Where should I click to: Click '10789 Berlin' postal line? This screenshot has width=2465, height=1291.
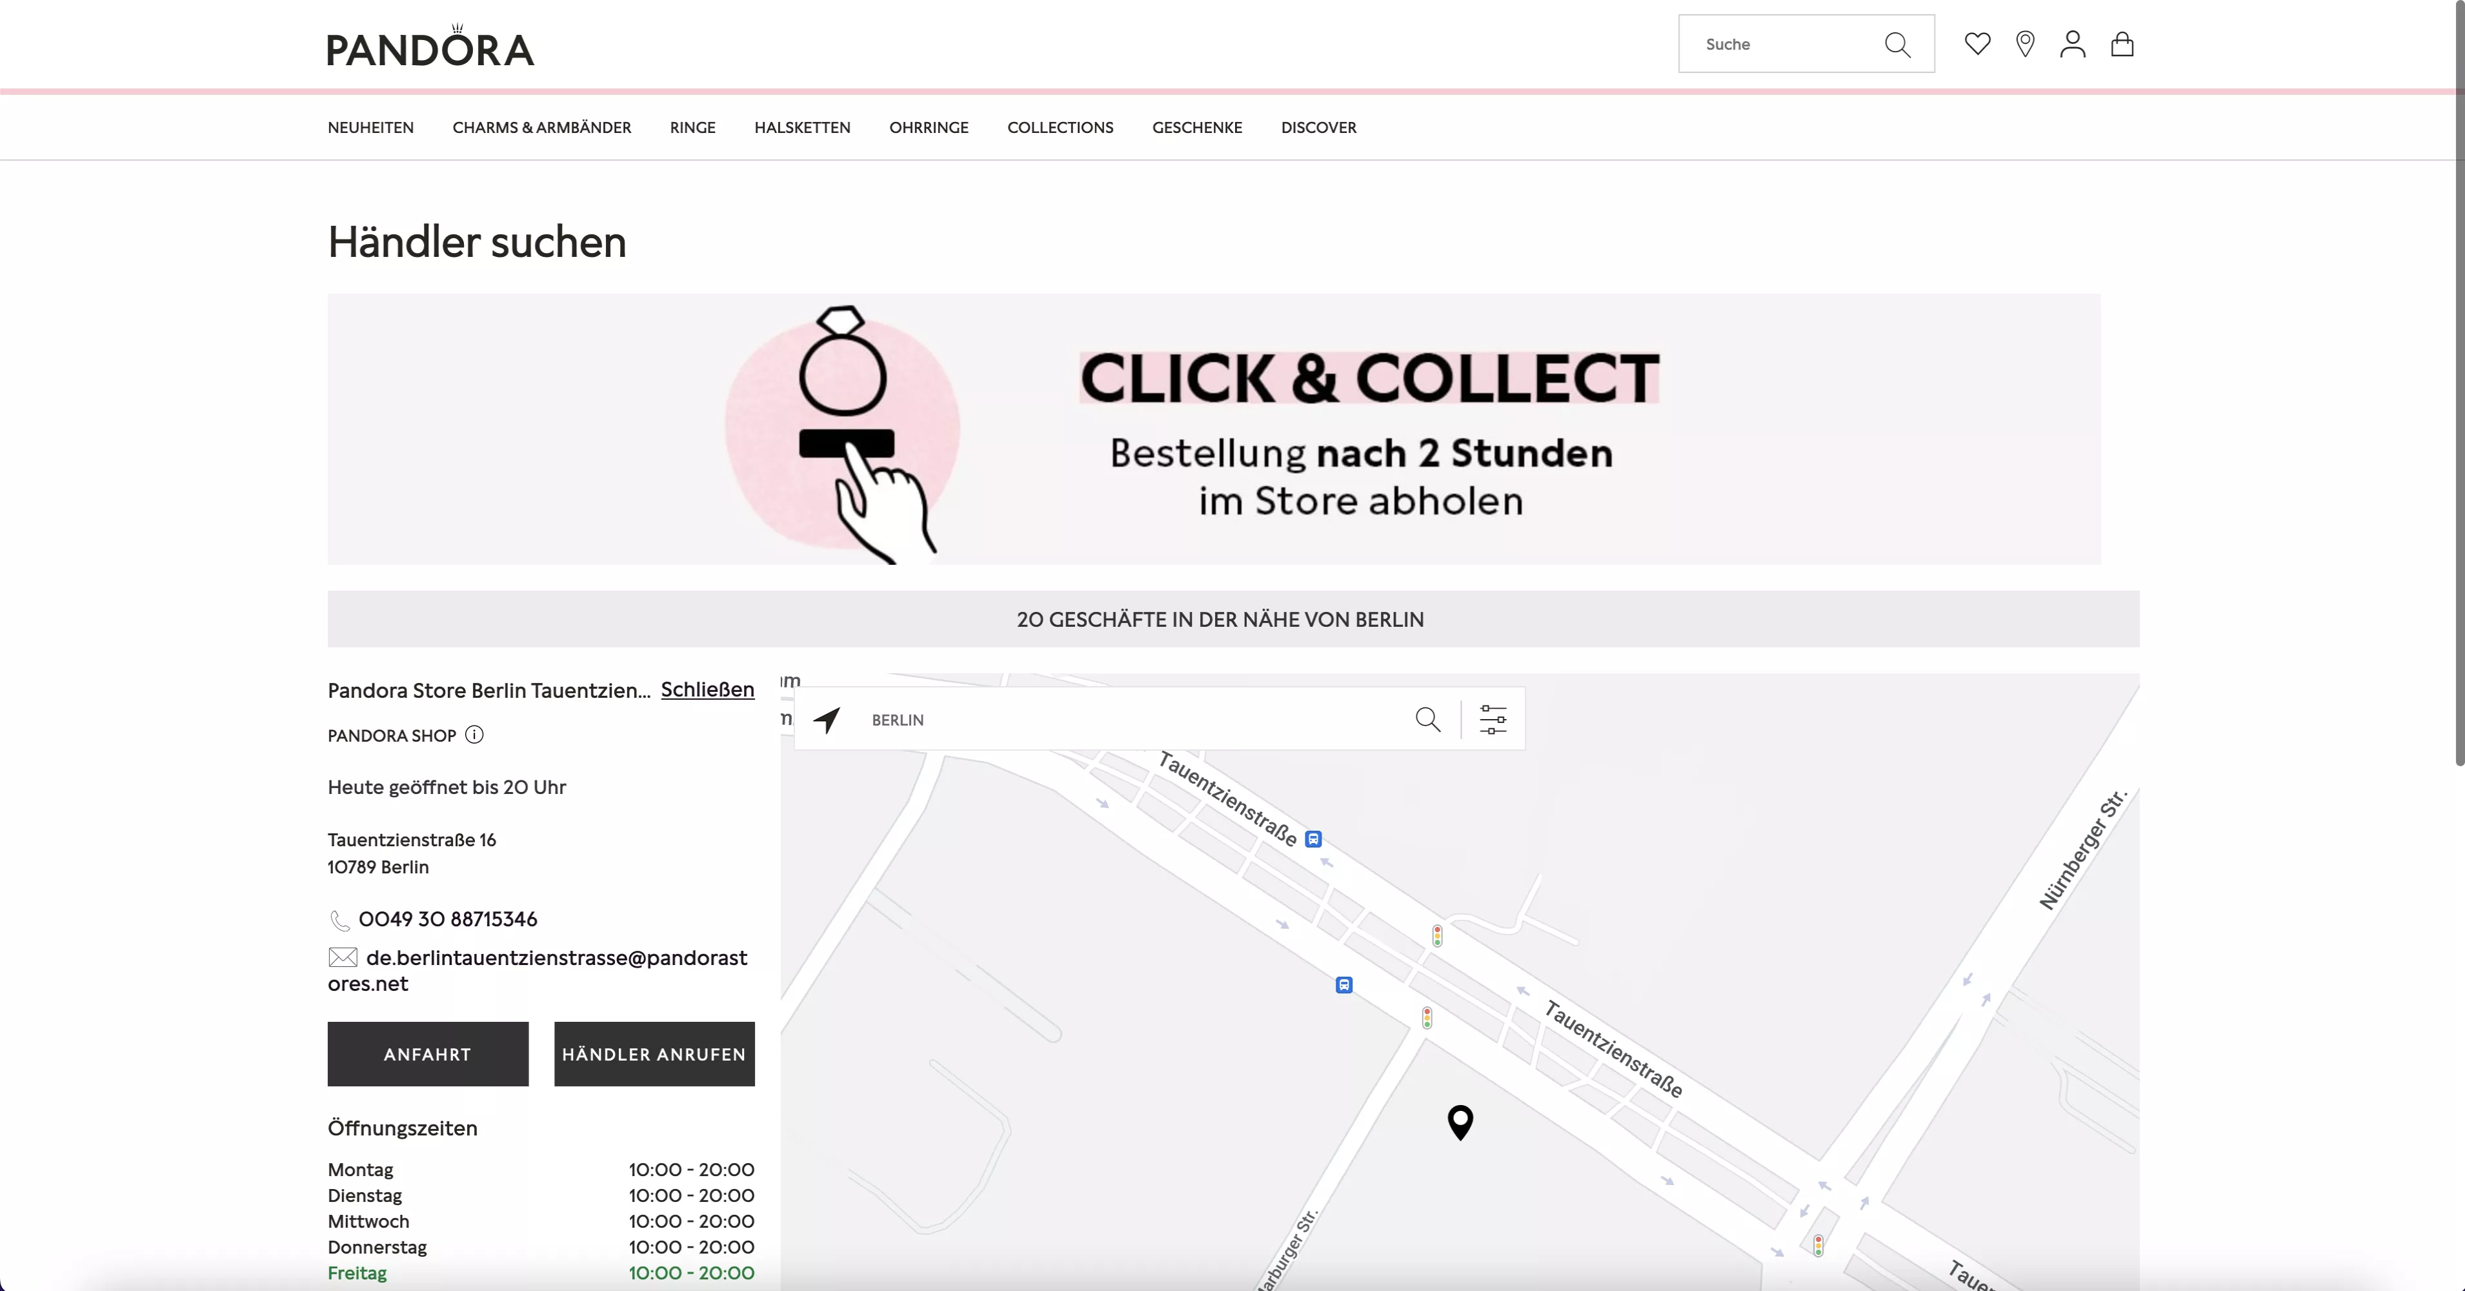click(378, 867)
